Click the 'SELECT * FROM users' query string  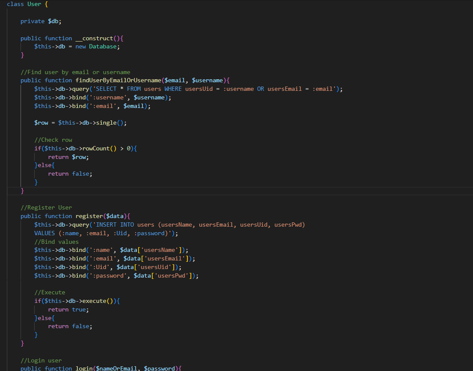(128, 89)
